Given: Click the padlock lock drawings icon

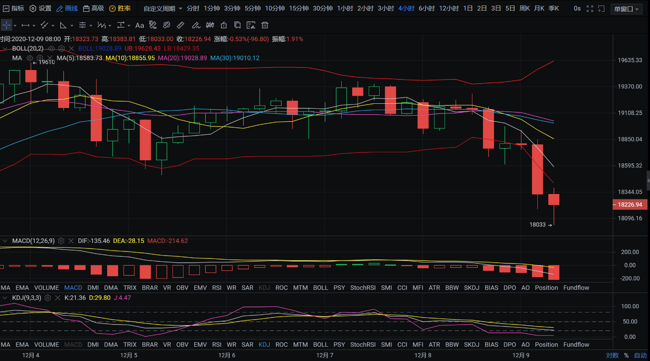Looking at the screenshot, I should click(x=224, y=25).
